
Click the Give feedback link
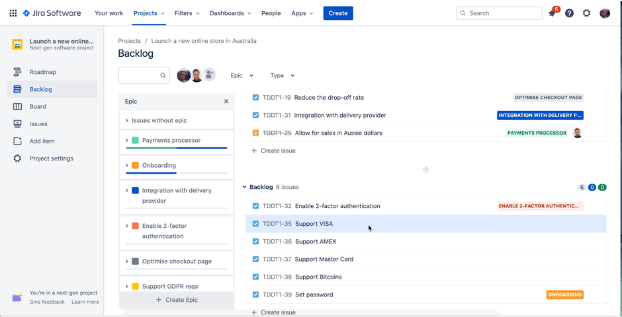coord(47,302)
